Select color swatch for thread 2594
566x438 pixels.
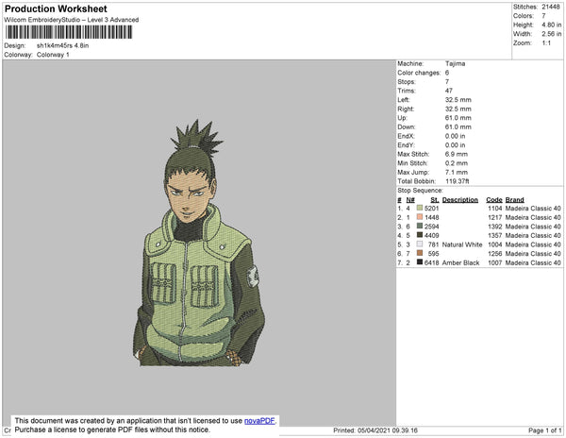pyautogui.click(x=420, y=226)
